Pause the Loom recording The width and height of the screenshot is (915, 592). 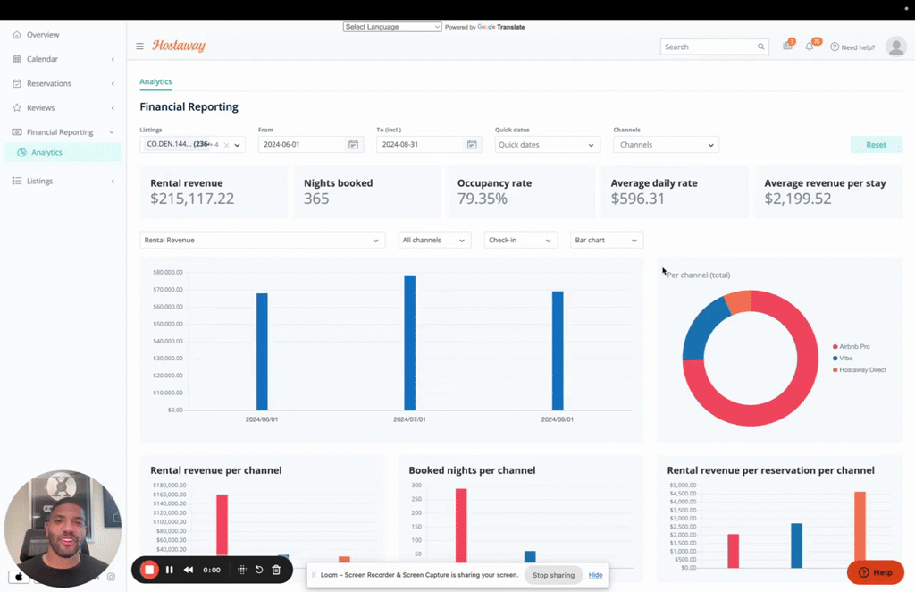(x=169, y=570)
